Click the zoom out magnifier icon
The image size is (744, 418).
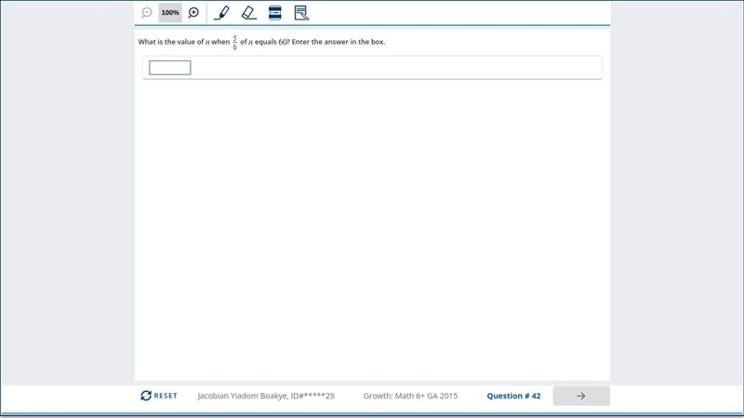click(147, 13)
